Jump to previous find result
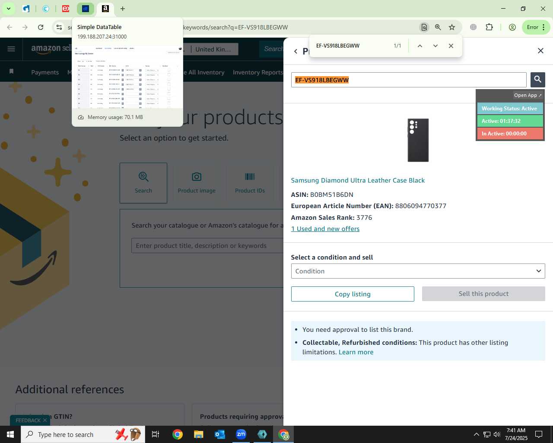Screen dimensions: 553x443 (420, 46)
